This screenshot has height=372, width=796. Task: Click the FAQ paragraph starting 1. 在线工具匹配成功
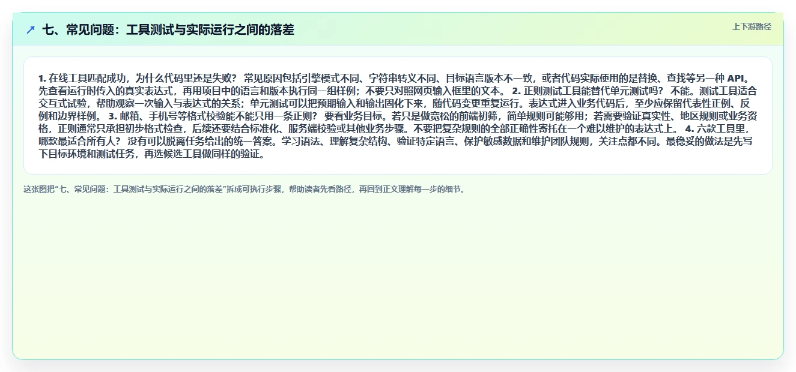click(x=398, y=116)
